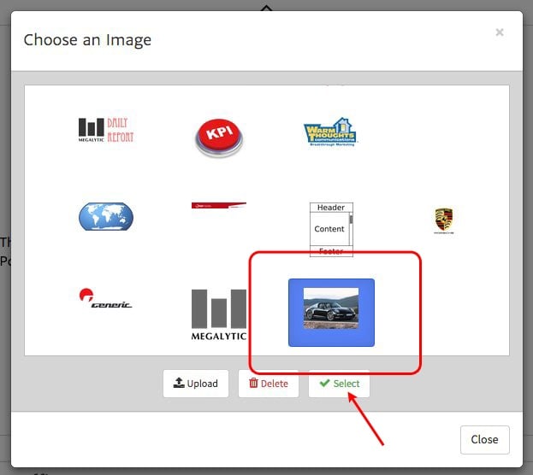Select the blue world map image
533x475 pixels.
[x=106, y=216]
